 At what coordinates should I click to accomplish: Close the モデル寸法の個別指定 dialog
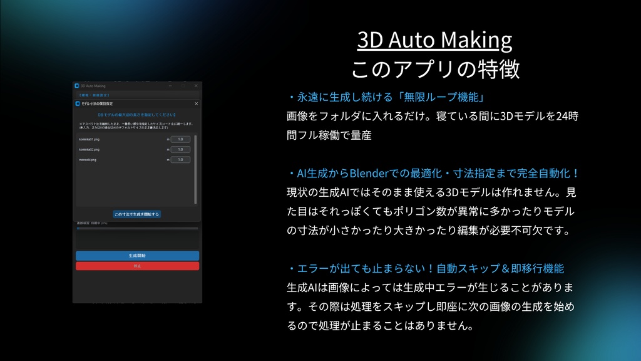(x=196, y=104)
